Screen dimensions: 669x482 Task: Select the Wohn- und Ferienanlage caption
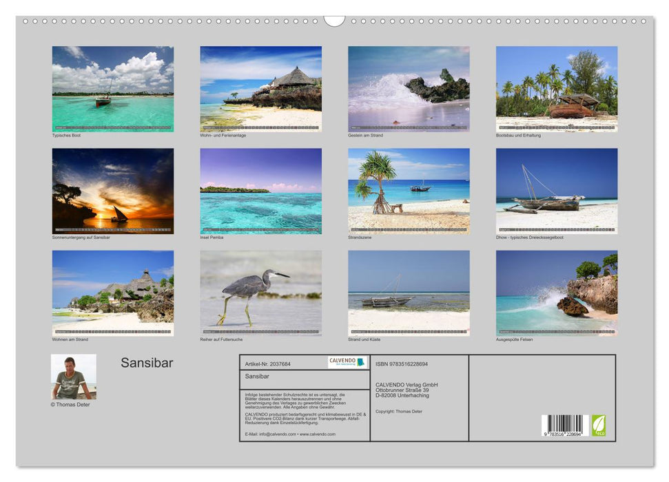223,136
